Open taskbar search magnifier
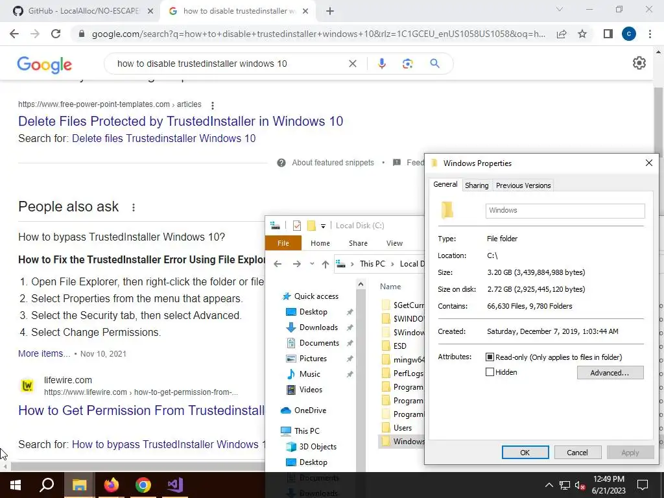This screenshot has width=664, height=498. (x=47, y=485)
